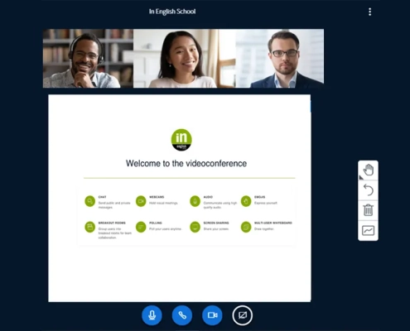Screen dimensions: 410x331
Task: Click the Breakout Rooms icon on slide
Action: 90,227
